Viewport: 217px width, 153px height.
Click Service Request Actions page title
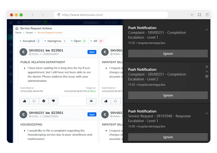tap(36, 28)
